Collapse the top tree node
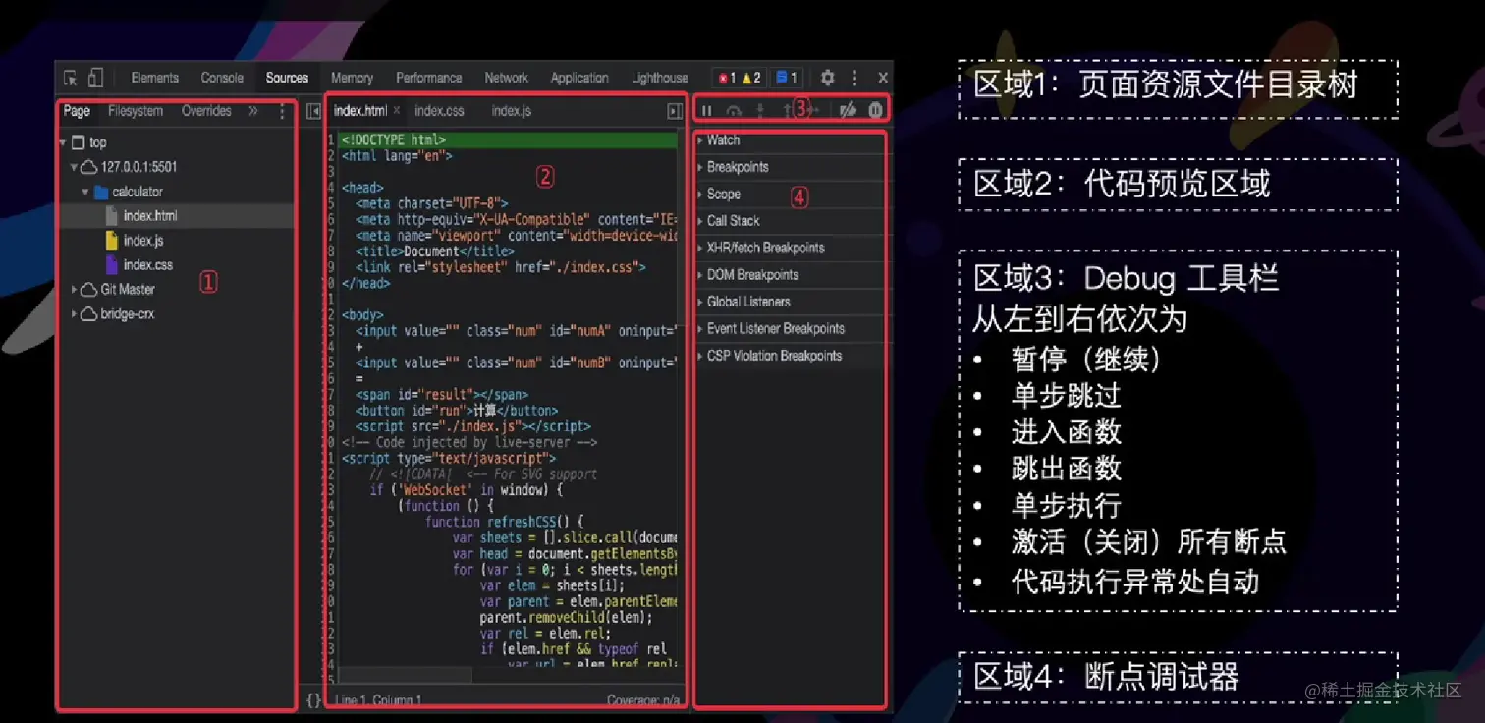 [64, 142]
